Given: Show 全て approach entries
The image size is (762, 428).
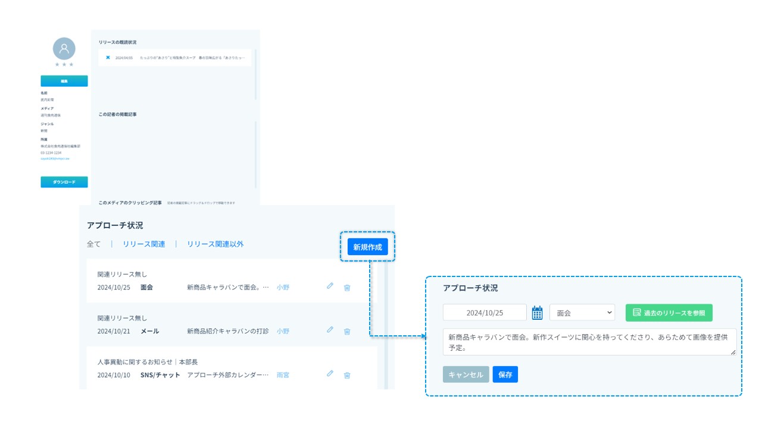Looking at the screenshot, I should pyautogui.click(x=93, y=244).
